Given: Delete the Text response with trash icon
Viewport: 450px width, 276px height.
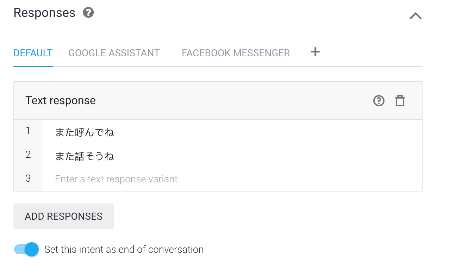Looking at the screenshot, I should coord(400,101).
